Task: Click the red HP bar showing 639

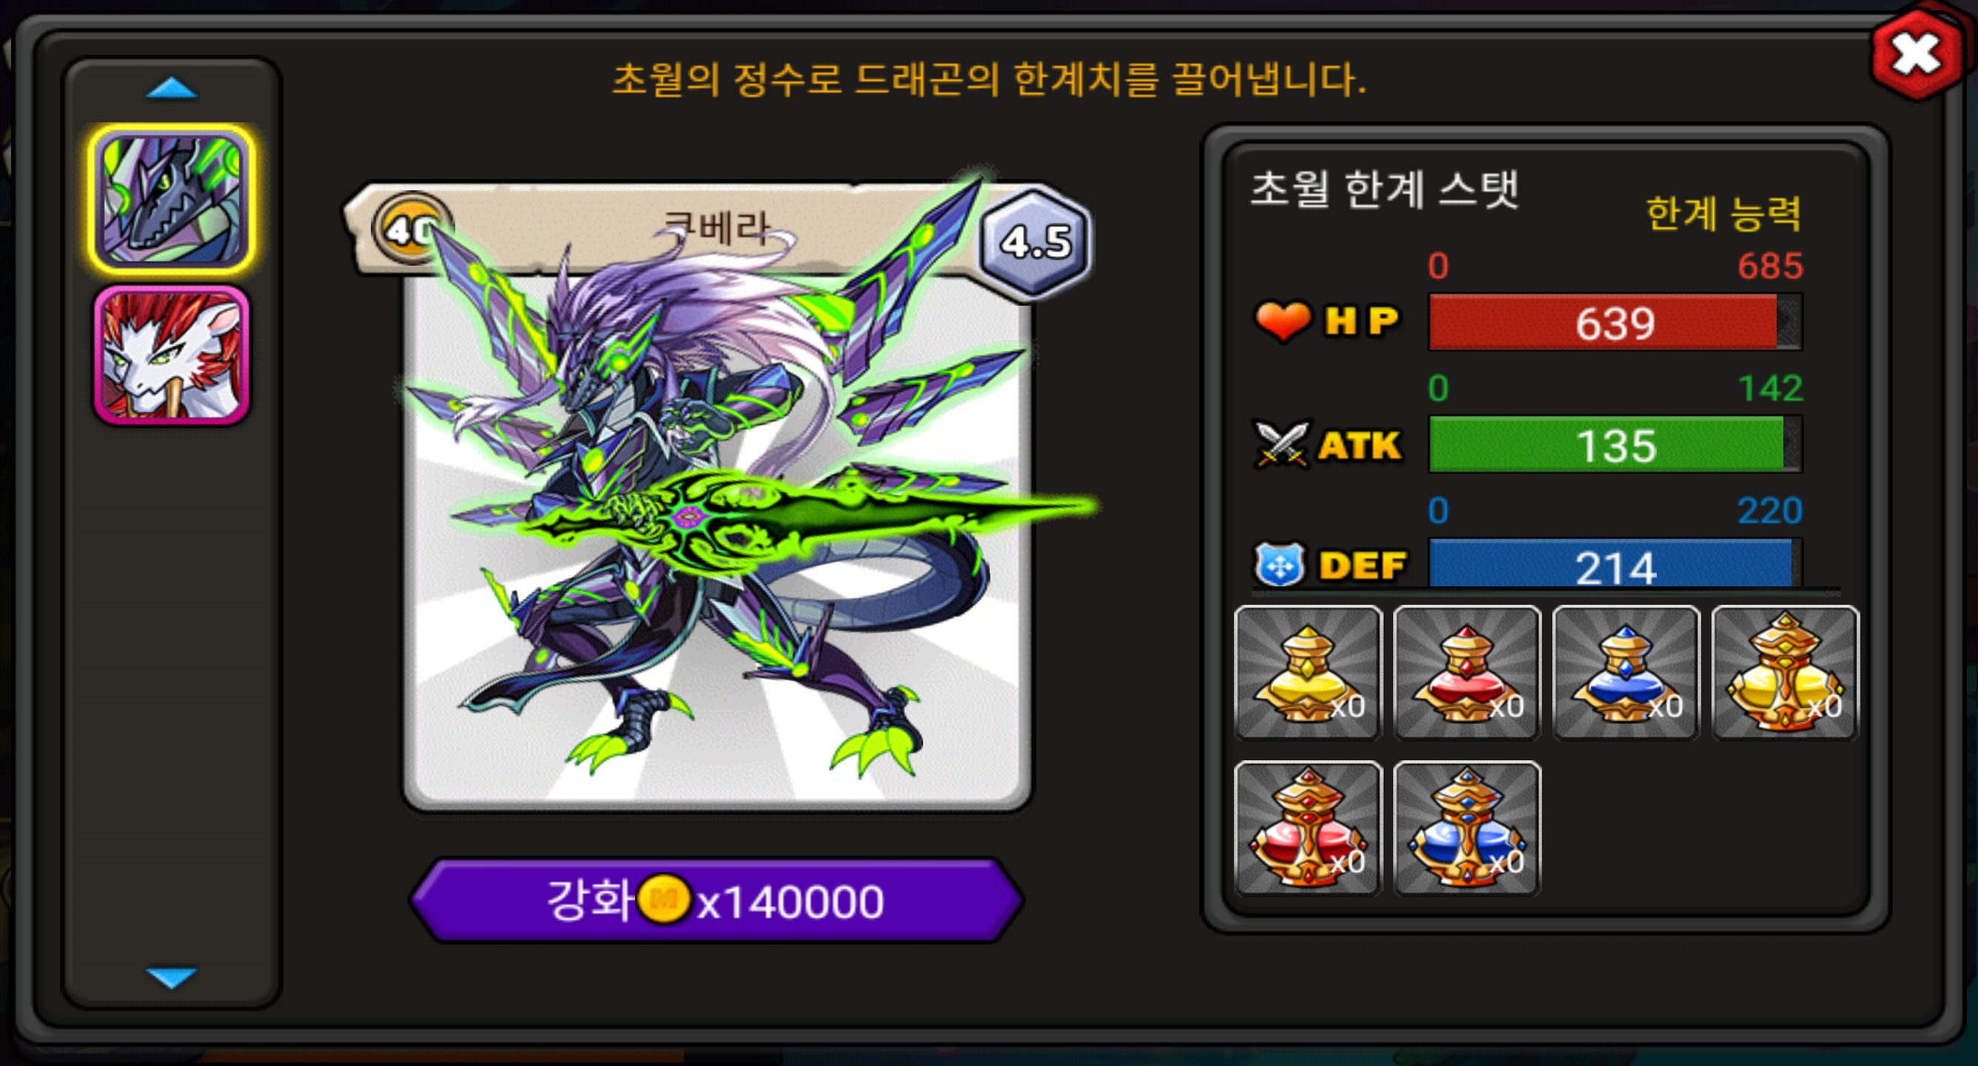Action: click(1615, 322)
